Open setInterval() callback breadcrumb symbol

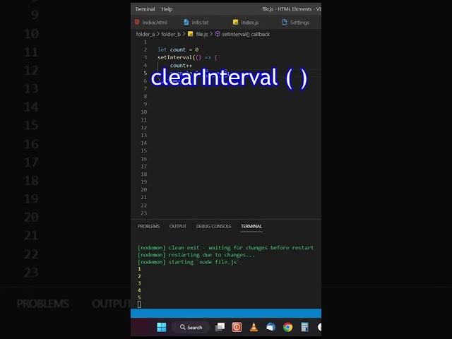246,34
